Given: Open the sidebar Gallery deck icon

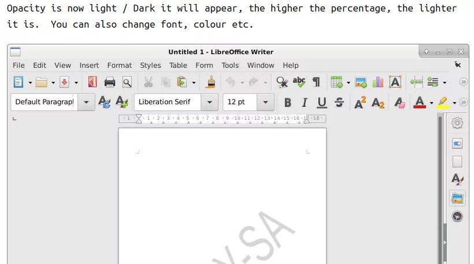Looking at the screenshot, I should pyautogui.click(x=457, y=198).
